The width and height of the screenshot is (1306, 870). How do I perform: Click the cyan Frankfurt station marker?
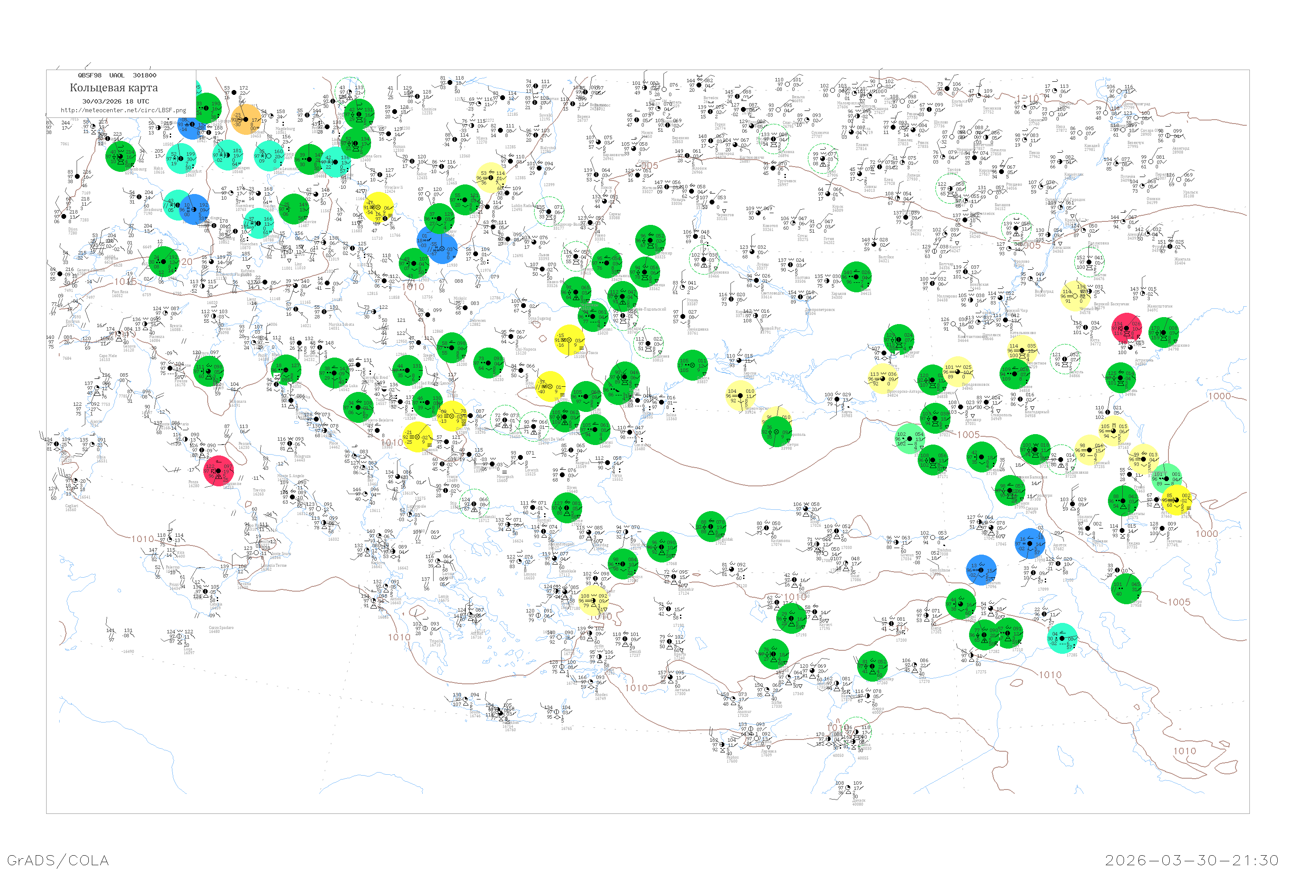click(x=181, y=159)
